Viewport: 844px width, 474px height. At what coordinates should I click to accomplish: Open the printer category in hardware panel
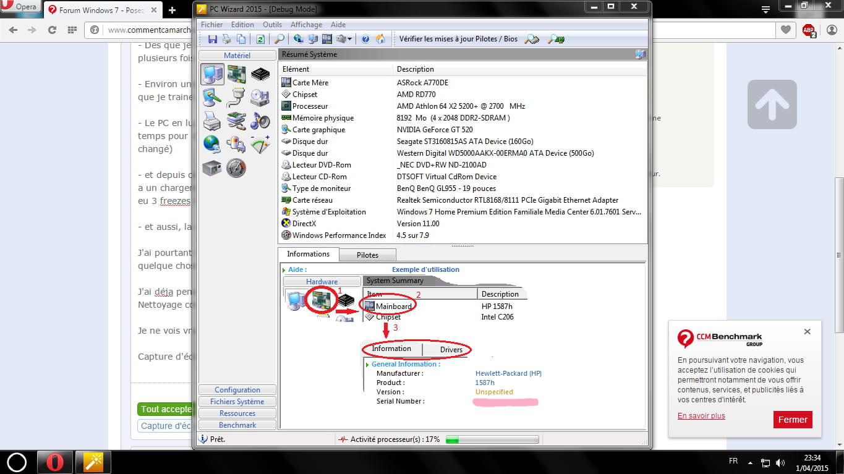pyautogui.click(x=212, y=121)
